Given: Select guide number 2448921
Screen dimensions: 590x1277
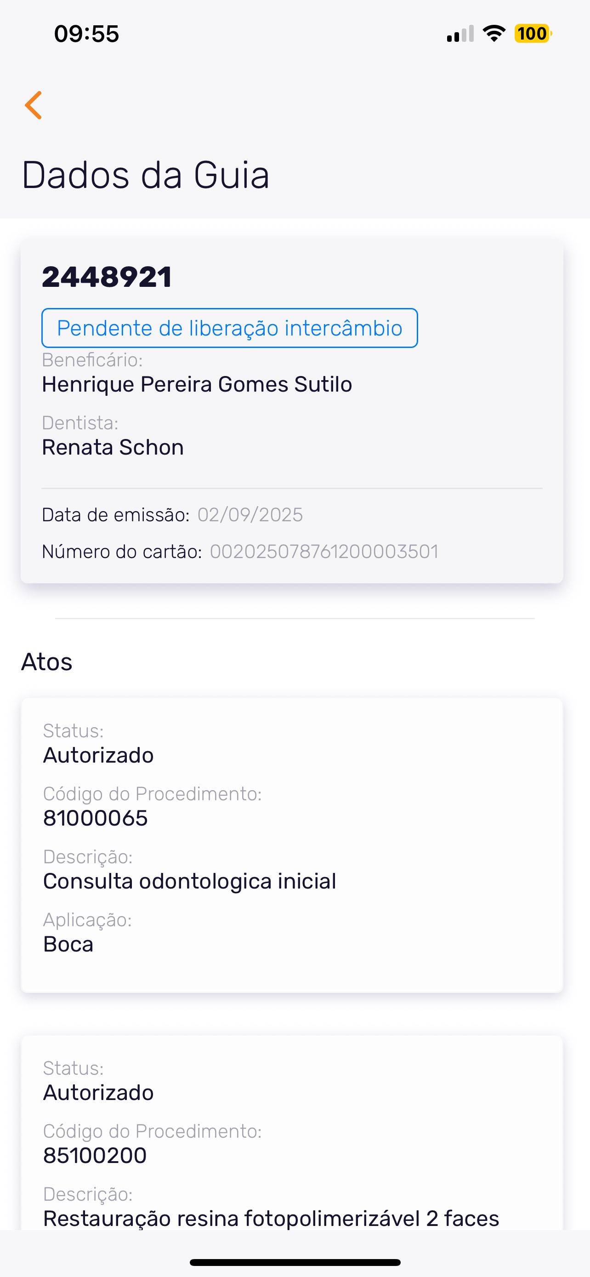Looking at the screenshot, I should click(x=107, y=277).
